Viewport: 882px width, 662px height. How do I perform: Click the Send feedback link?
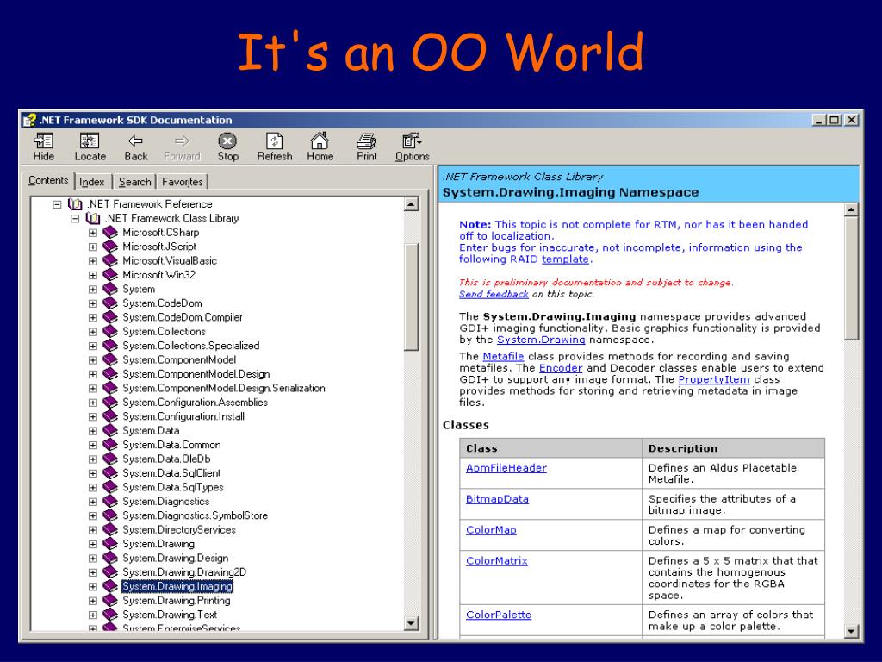[494, 294]
